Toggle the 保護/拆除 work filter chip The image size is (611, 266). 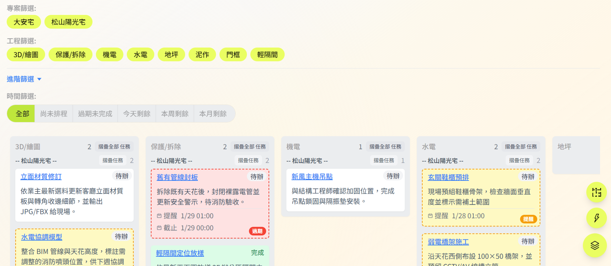pos(70,55)
